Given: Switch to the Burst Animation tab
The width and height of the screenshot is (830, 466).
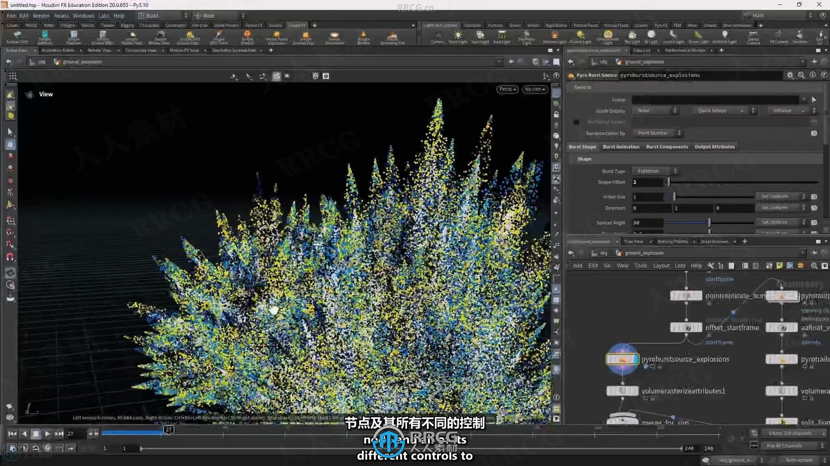Looking at the screenshot, I should 621,147.
